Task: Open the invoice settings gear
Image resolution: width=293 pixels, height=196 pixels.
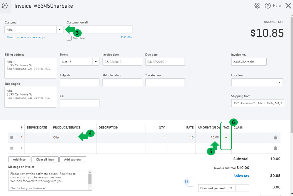Action: click(257, 6)
